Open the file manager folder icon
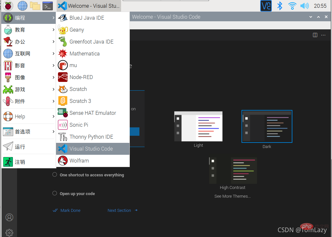332x237 pixels. [35, 6]
